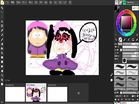139x104 pixels.
Task: Click the Undo arrow in top toolbar
Action: pos(36,2)
